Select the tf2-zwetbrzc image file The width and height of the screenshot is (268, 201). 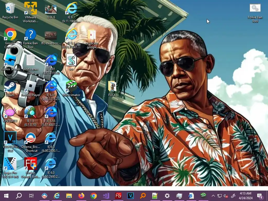pyautogui.click(x=51, y=38)
